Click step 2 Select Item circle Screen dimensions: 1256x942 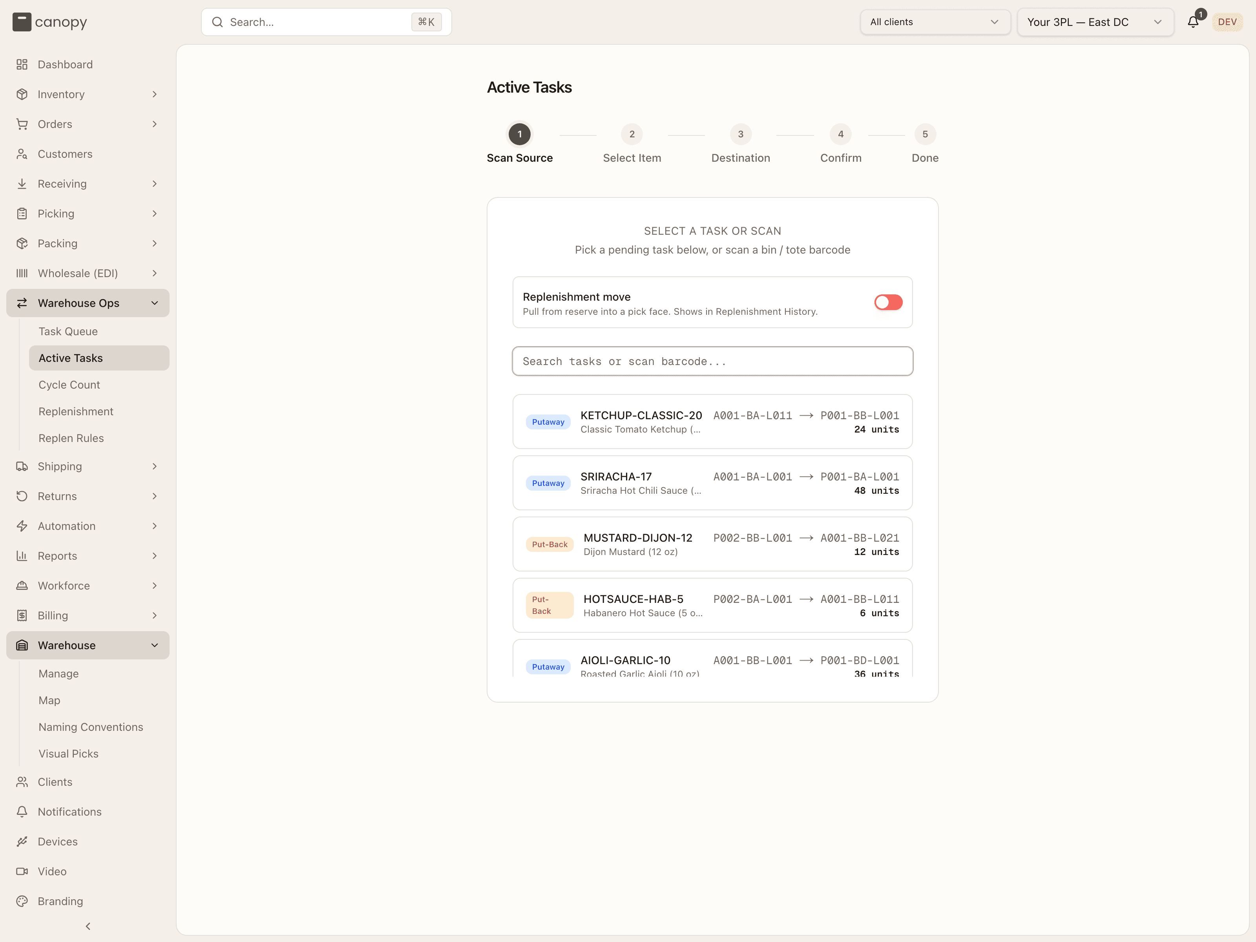pos(632,135)
